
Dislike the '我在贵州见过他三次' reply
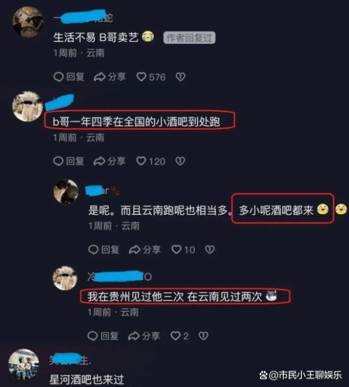(x=204, y=336)
